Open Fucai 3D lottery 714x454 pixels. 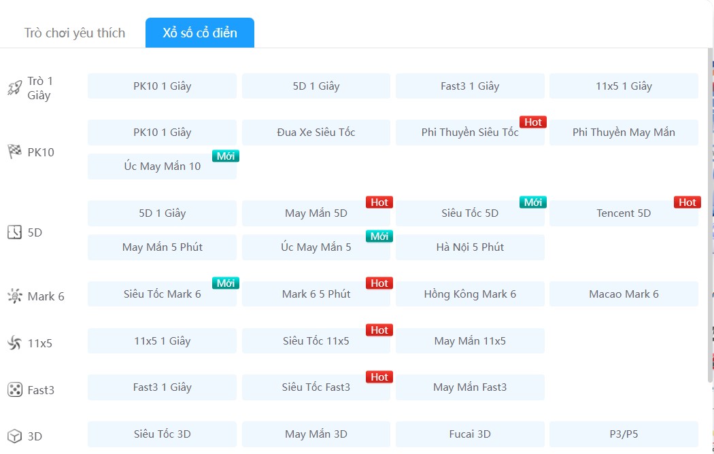click(x=470, y=434)
